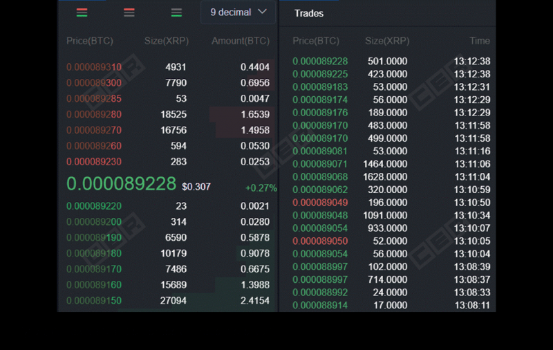Click trade time 13:10:07
Image resolution: width=553 pixels, height=350 pixels.
coord(472,228)
